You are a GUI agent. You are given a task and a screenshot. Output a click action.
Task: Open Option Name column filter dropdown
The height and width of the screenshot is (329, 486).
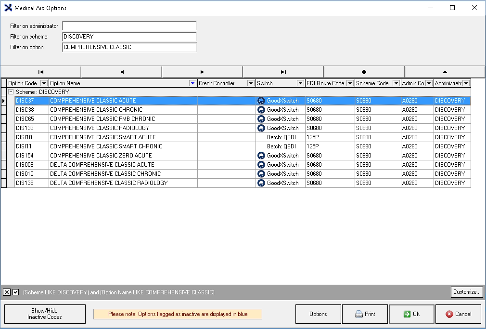tap(192, 83)
